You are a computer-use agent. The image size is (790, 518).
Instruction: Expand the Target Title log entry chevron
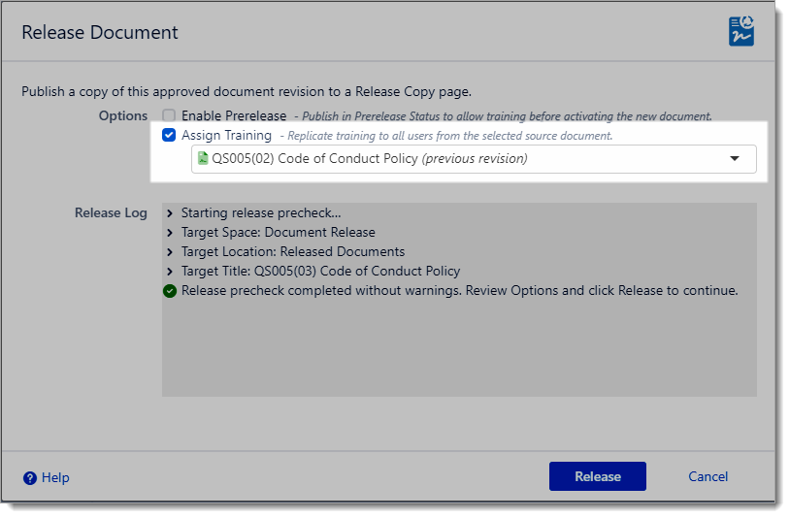[x=171, y=272]
